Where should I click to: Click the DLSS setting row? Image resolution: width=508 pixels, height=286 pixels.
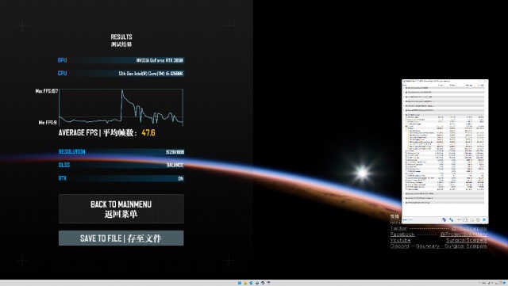121,165
